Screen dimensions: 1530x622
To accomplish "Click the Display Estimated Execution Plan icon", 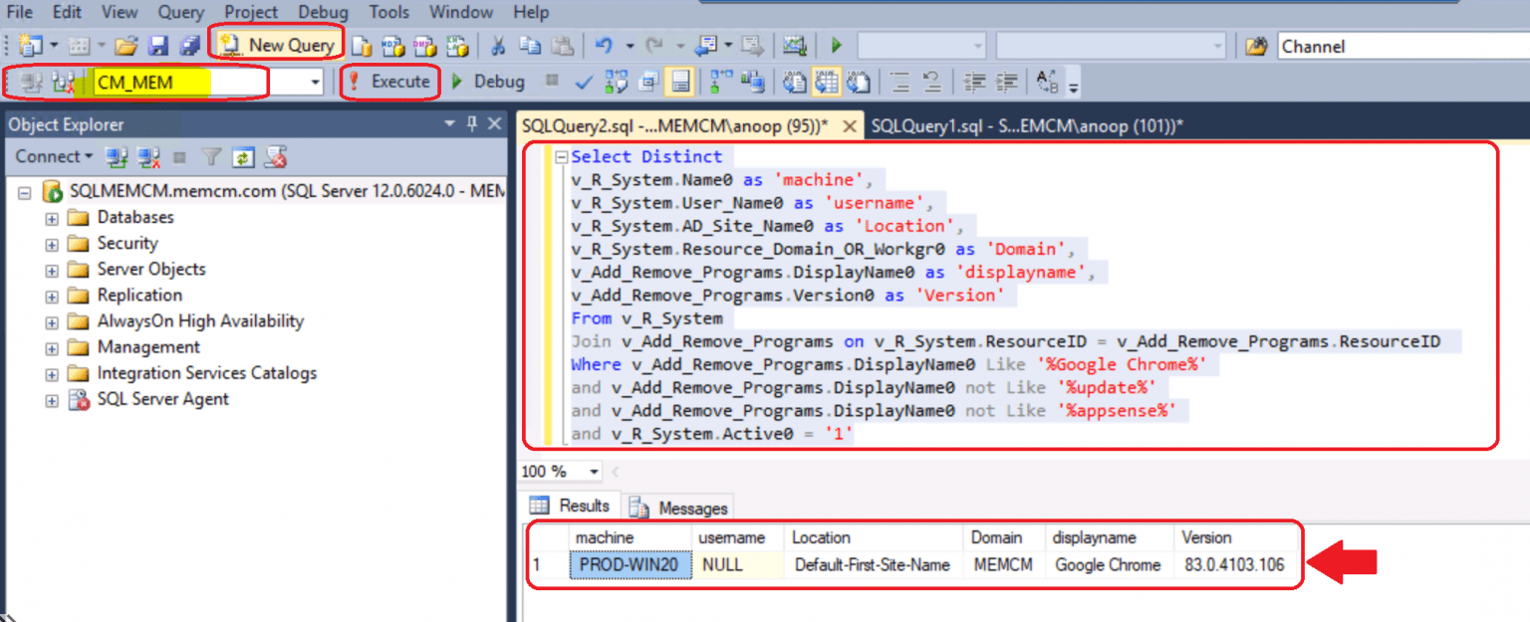I will point(617,83).
